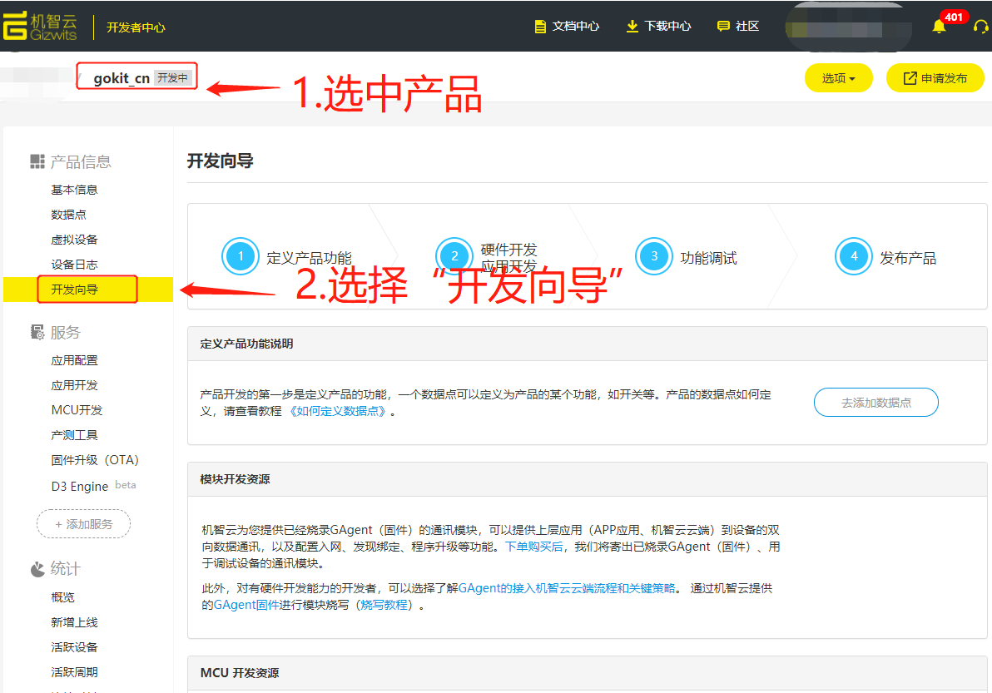This screenshot has height=693, width=992.
Task: Click the Gizwits logo icon
Action: [x=16, y=26]
